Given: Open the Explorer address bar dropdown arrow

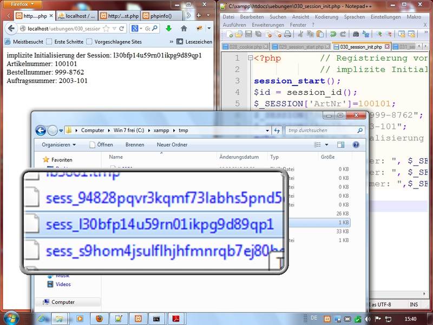Looking at the screenshot, I should coord(267,131).
